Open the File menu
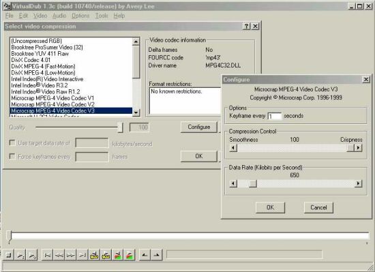The height and width of the screenshot is (272, 375). [x=9, y=16]
